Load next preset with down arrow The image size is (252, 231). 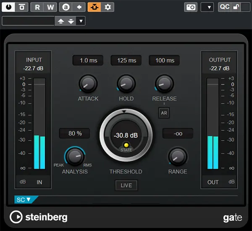coord(71,21)
